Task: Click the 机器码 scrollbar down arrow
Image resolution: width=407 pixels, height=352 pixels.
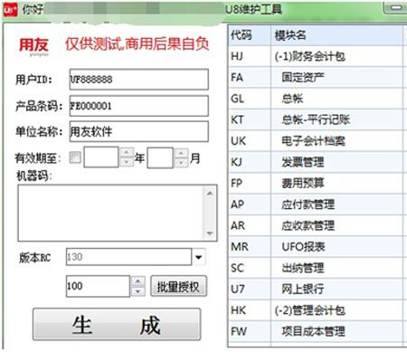Action: 210,233
